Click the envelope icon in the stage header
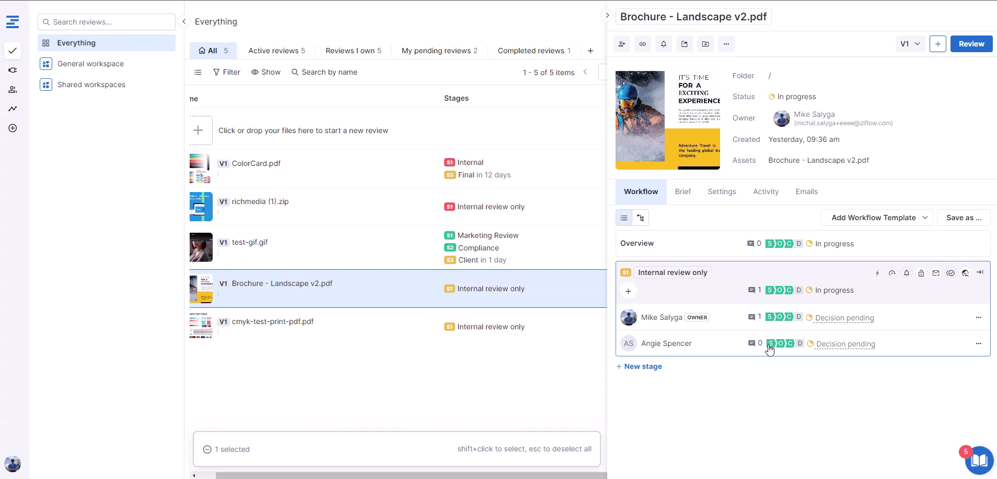Screen dimensions: 997x479 click(x=936, y=273)
